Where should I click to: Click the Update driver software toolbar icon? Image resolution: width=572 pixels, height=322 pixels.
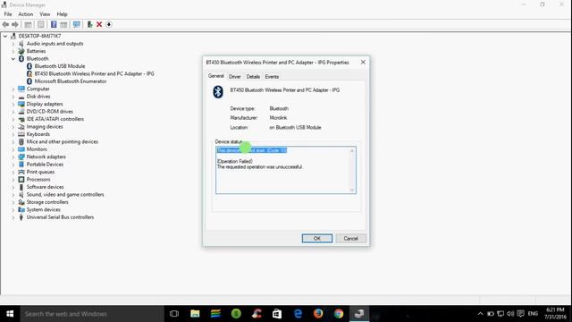(x=89, y=24)
